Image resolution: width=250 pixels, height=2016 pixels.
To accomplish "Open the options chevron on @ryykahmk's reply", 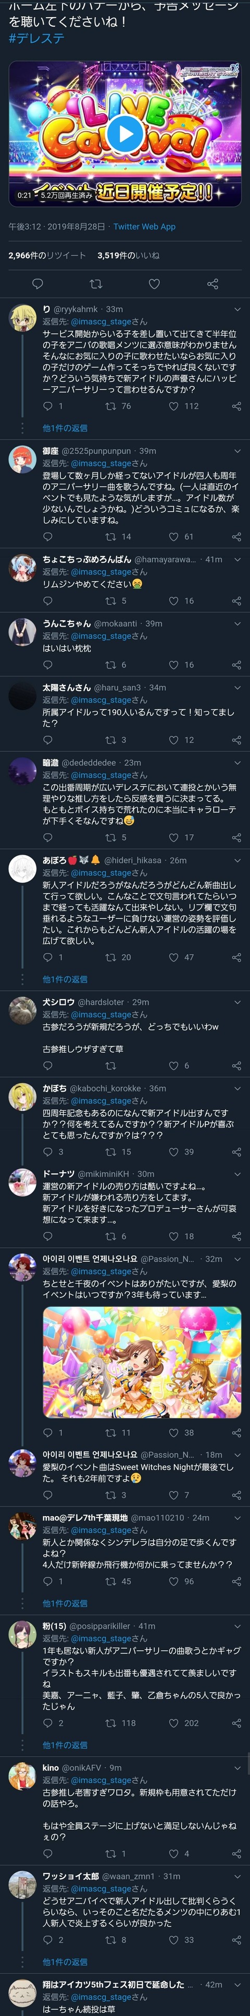I will (236, 309).
